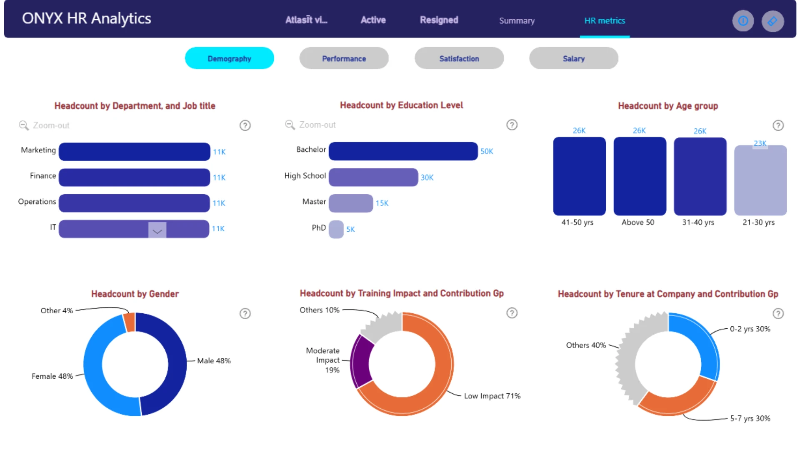Screen dimensions: 800x450
Task: Click the eraser clear-filters icon
Action: [x=772, y=21]
